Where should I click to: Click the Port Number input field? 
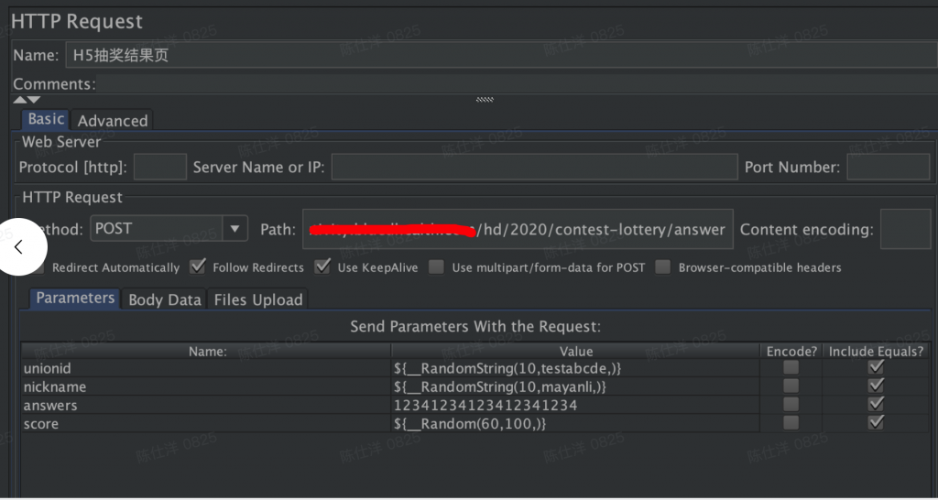pos(888,168)
